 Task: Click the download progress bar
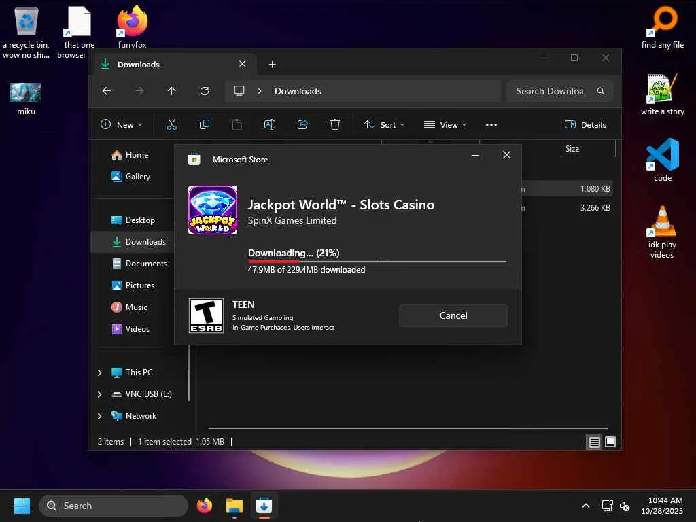(x=377, y=261)
